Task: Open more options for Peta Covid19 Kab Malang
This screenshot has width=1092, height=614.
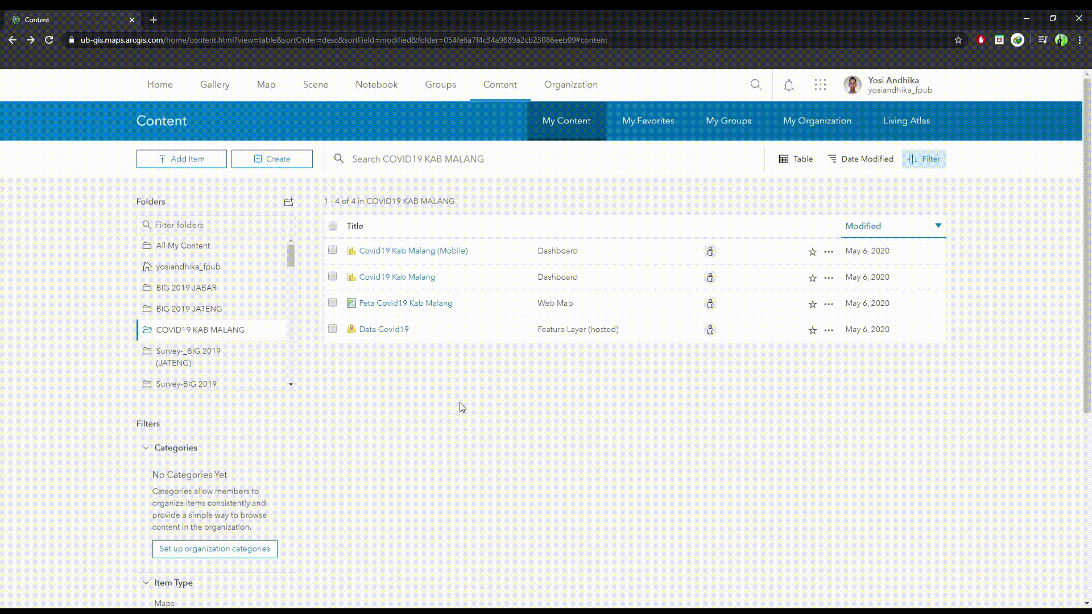Action: 829,304
